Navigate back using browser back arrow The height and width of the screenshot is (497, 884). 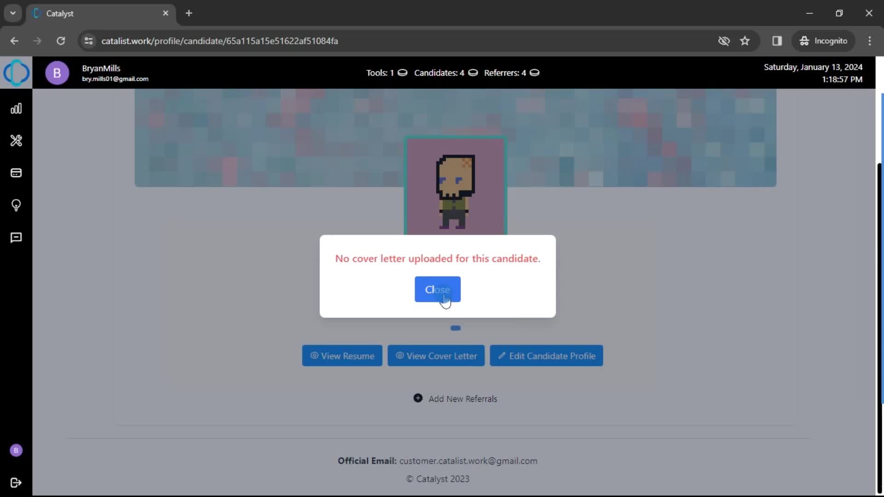14,40
